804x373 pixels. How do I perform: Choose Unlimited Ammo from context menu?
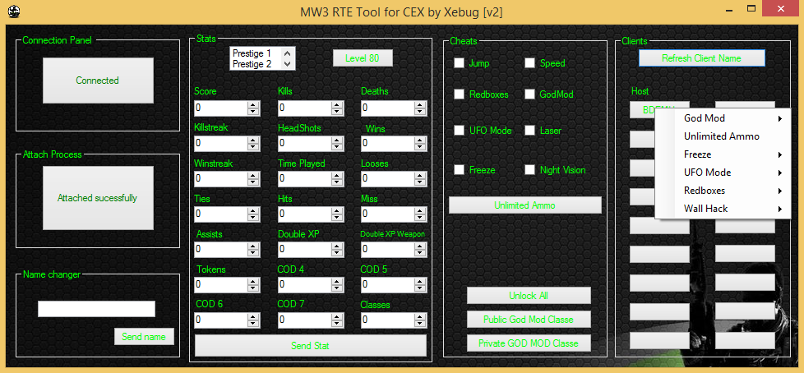(x=723, y=136)
